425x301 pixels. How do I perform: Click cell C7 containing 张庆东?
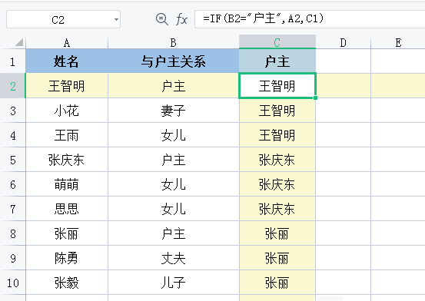277,209
